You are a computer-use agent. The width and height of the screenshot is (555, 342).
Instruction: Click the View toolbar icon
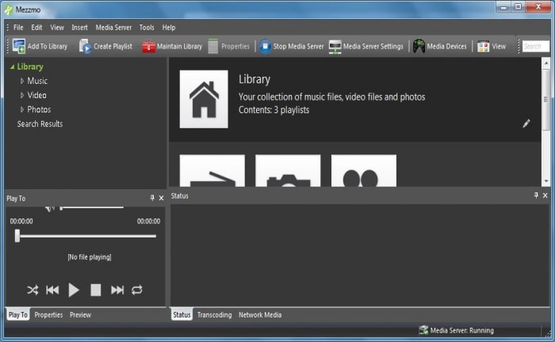[483, 47]
